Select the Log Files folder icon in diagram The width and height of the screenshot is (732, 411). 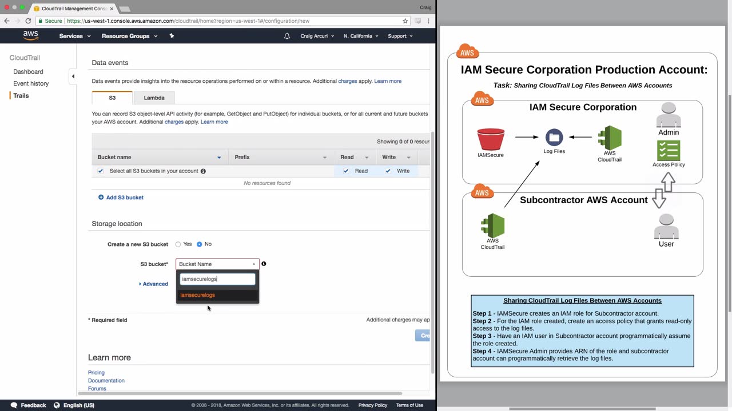pos(554,138)
